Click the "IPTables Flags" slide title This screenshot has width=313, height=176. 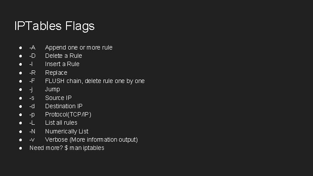[x=54, y=26]
